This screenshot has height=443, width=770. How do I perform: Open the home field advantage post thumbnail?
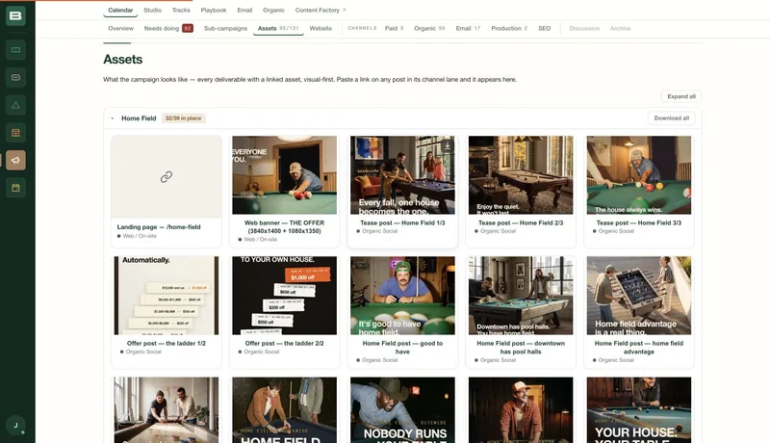[639, 296]
